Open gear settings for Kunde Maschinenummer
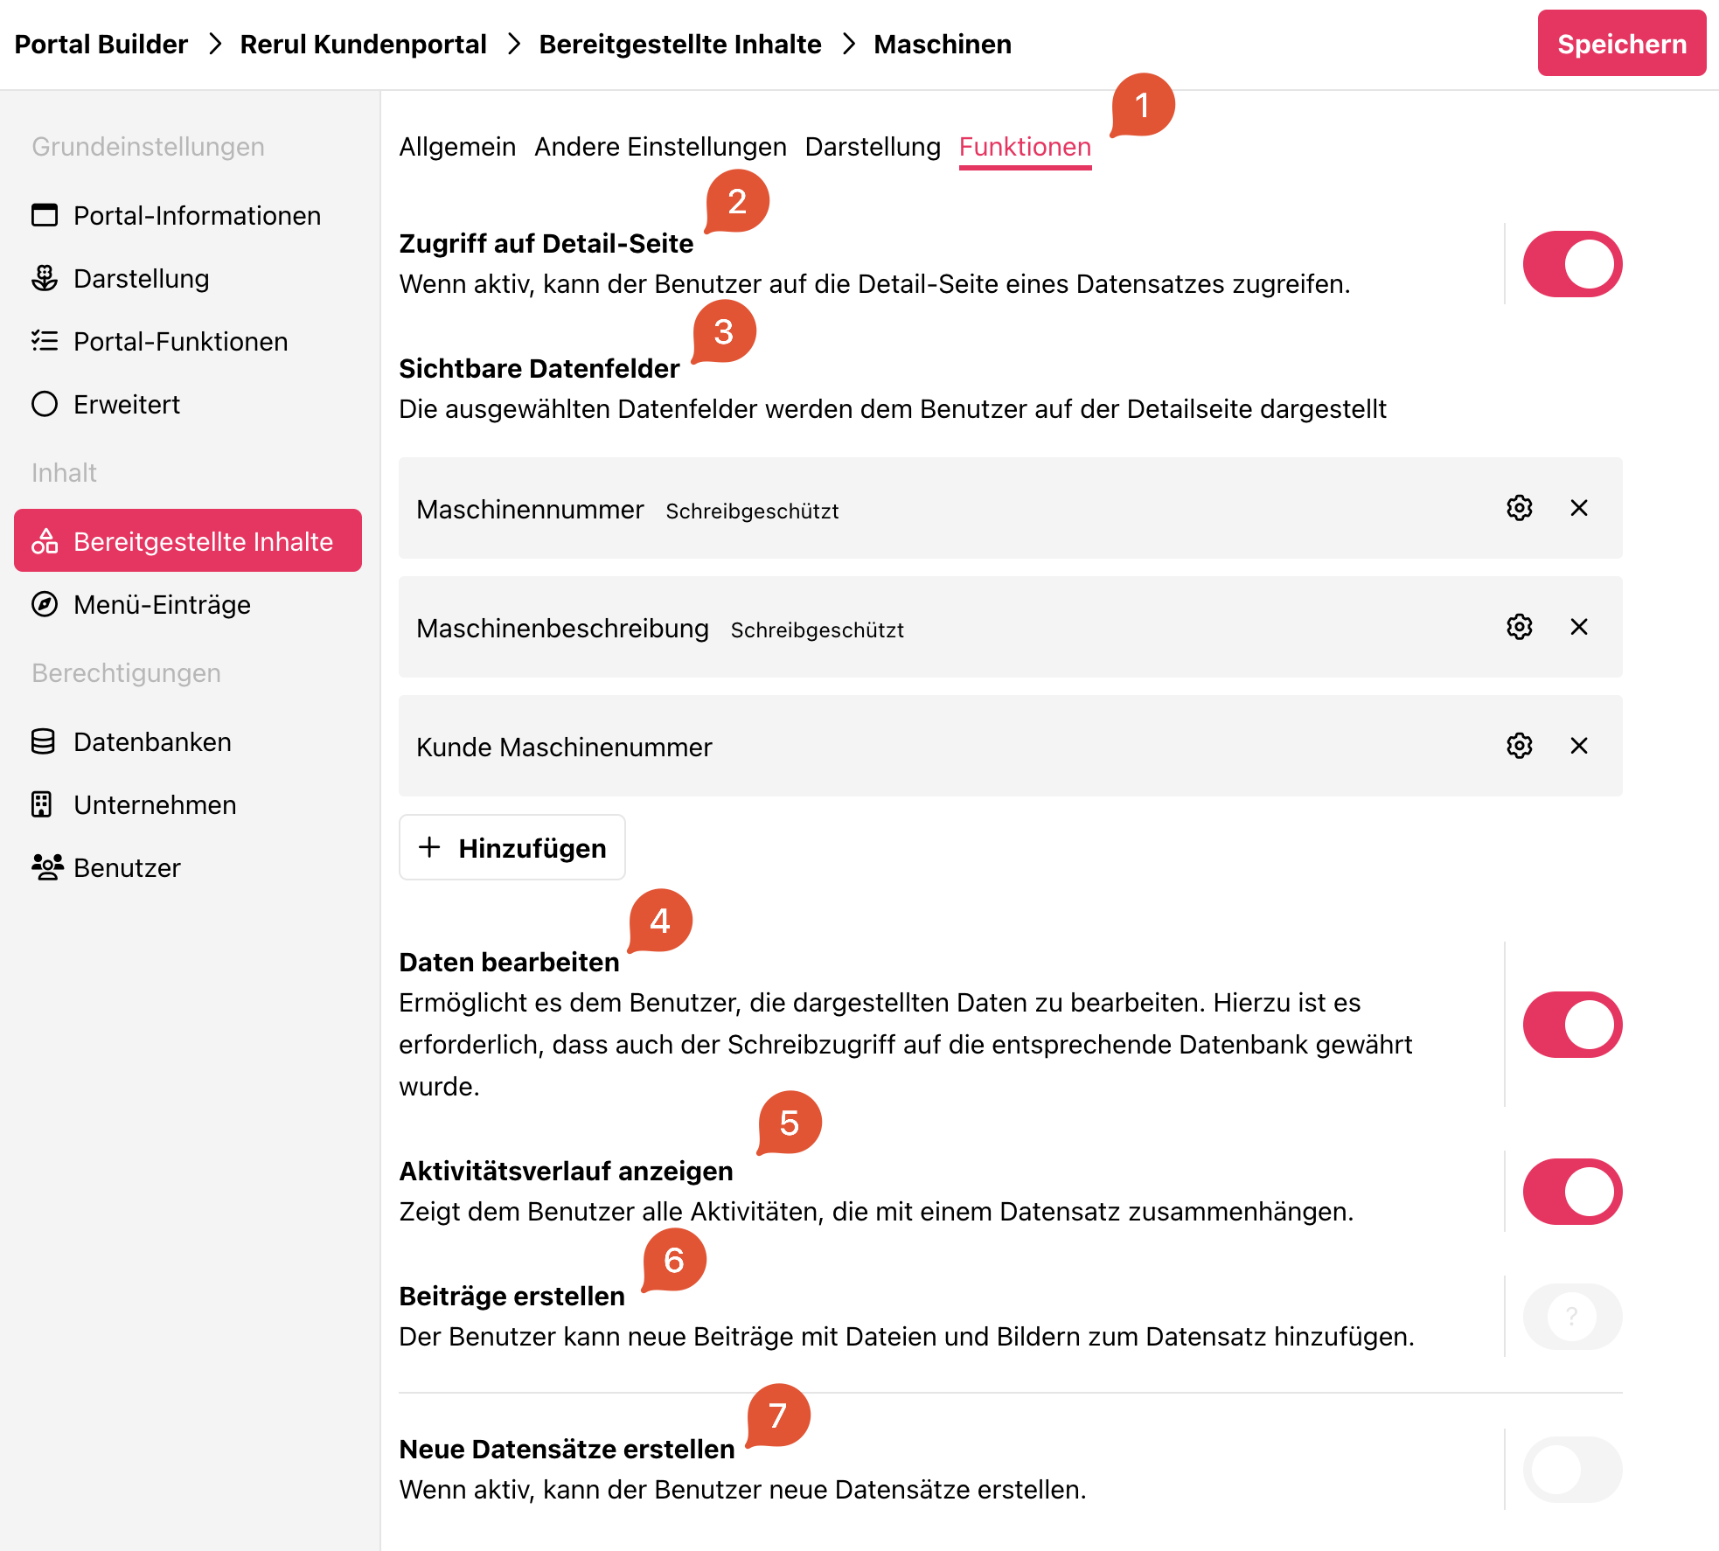 [1520, 746]
